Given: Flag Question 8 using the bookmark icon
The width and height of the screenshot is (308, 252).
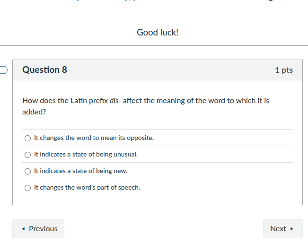Looking at the screenshot, I should 3,70.
